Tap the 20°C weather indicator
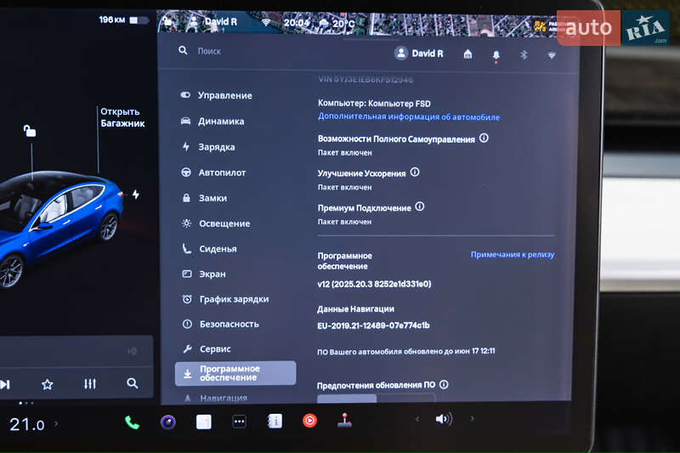The image size is (680, 453). 337,23
